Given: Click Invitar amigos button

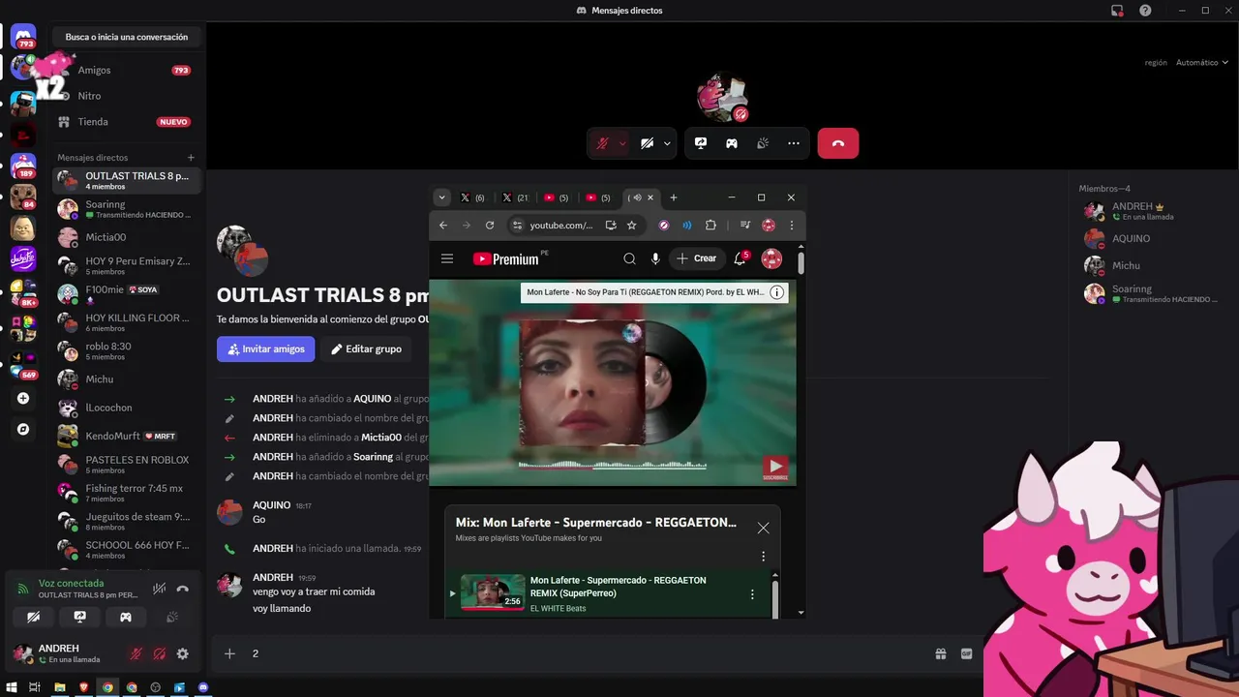Looking at the screenshot, I should 266,349.
